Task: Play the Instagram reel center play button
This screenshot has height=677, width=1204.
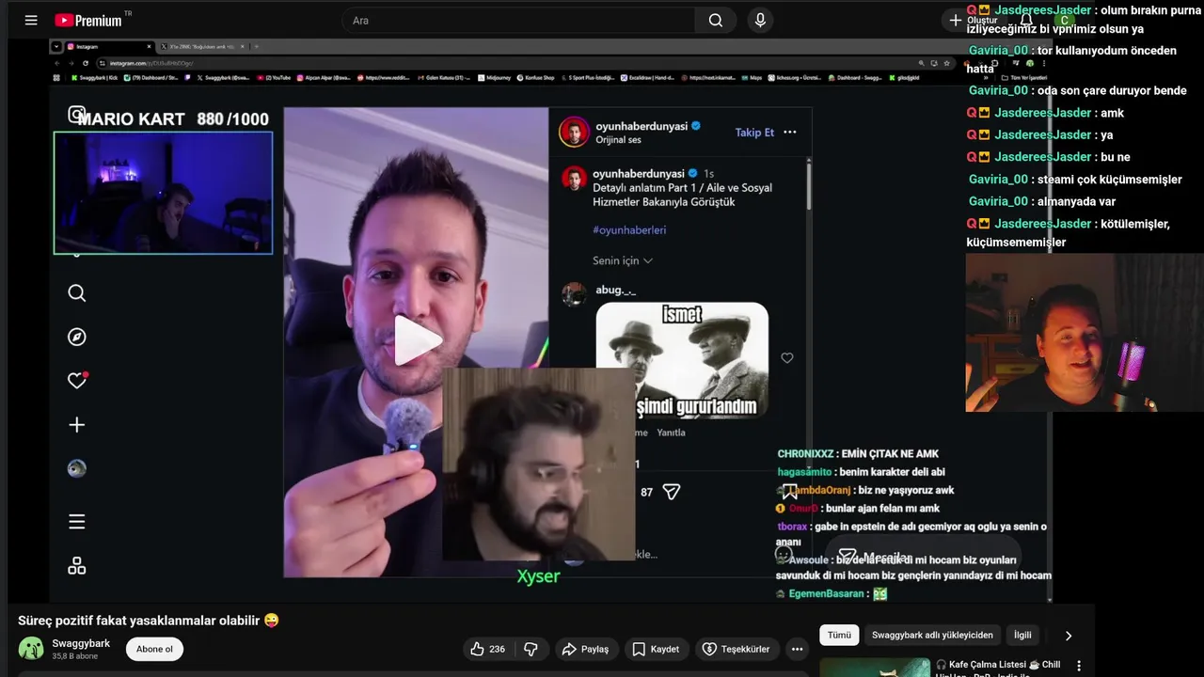Action: 417,340
